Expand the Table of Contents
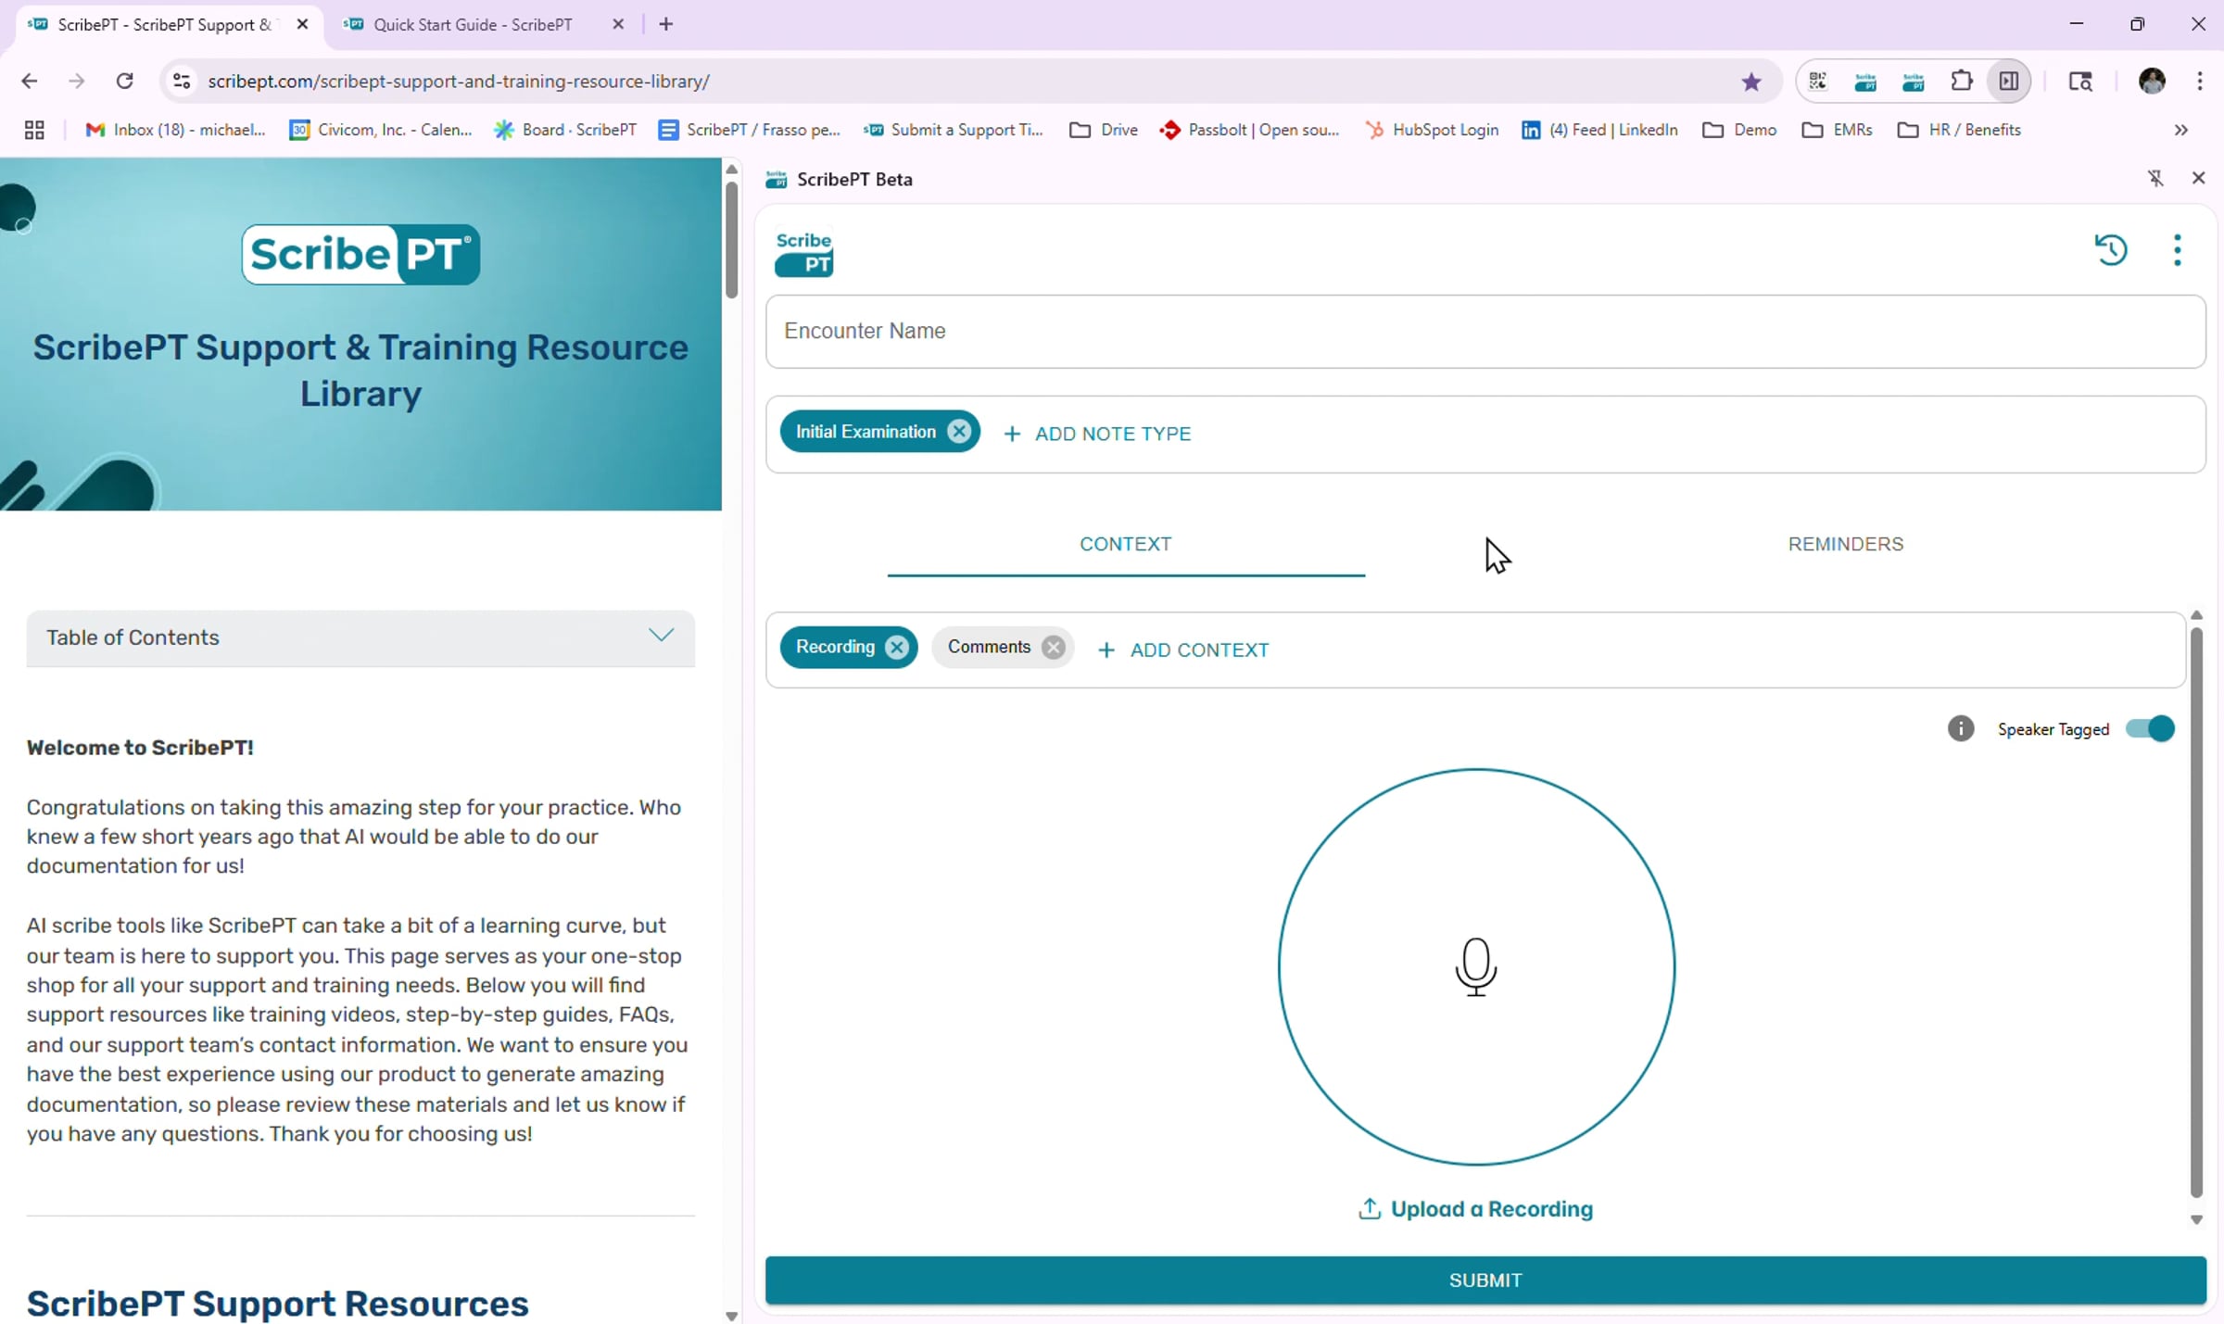Viewport: 2224px width, 1324px height. 360,637
